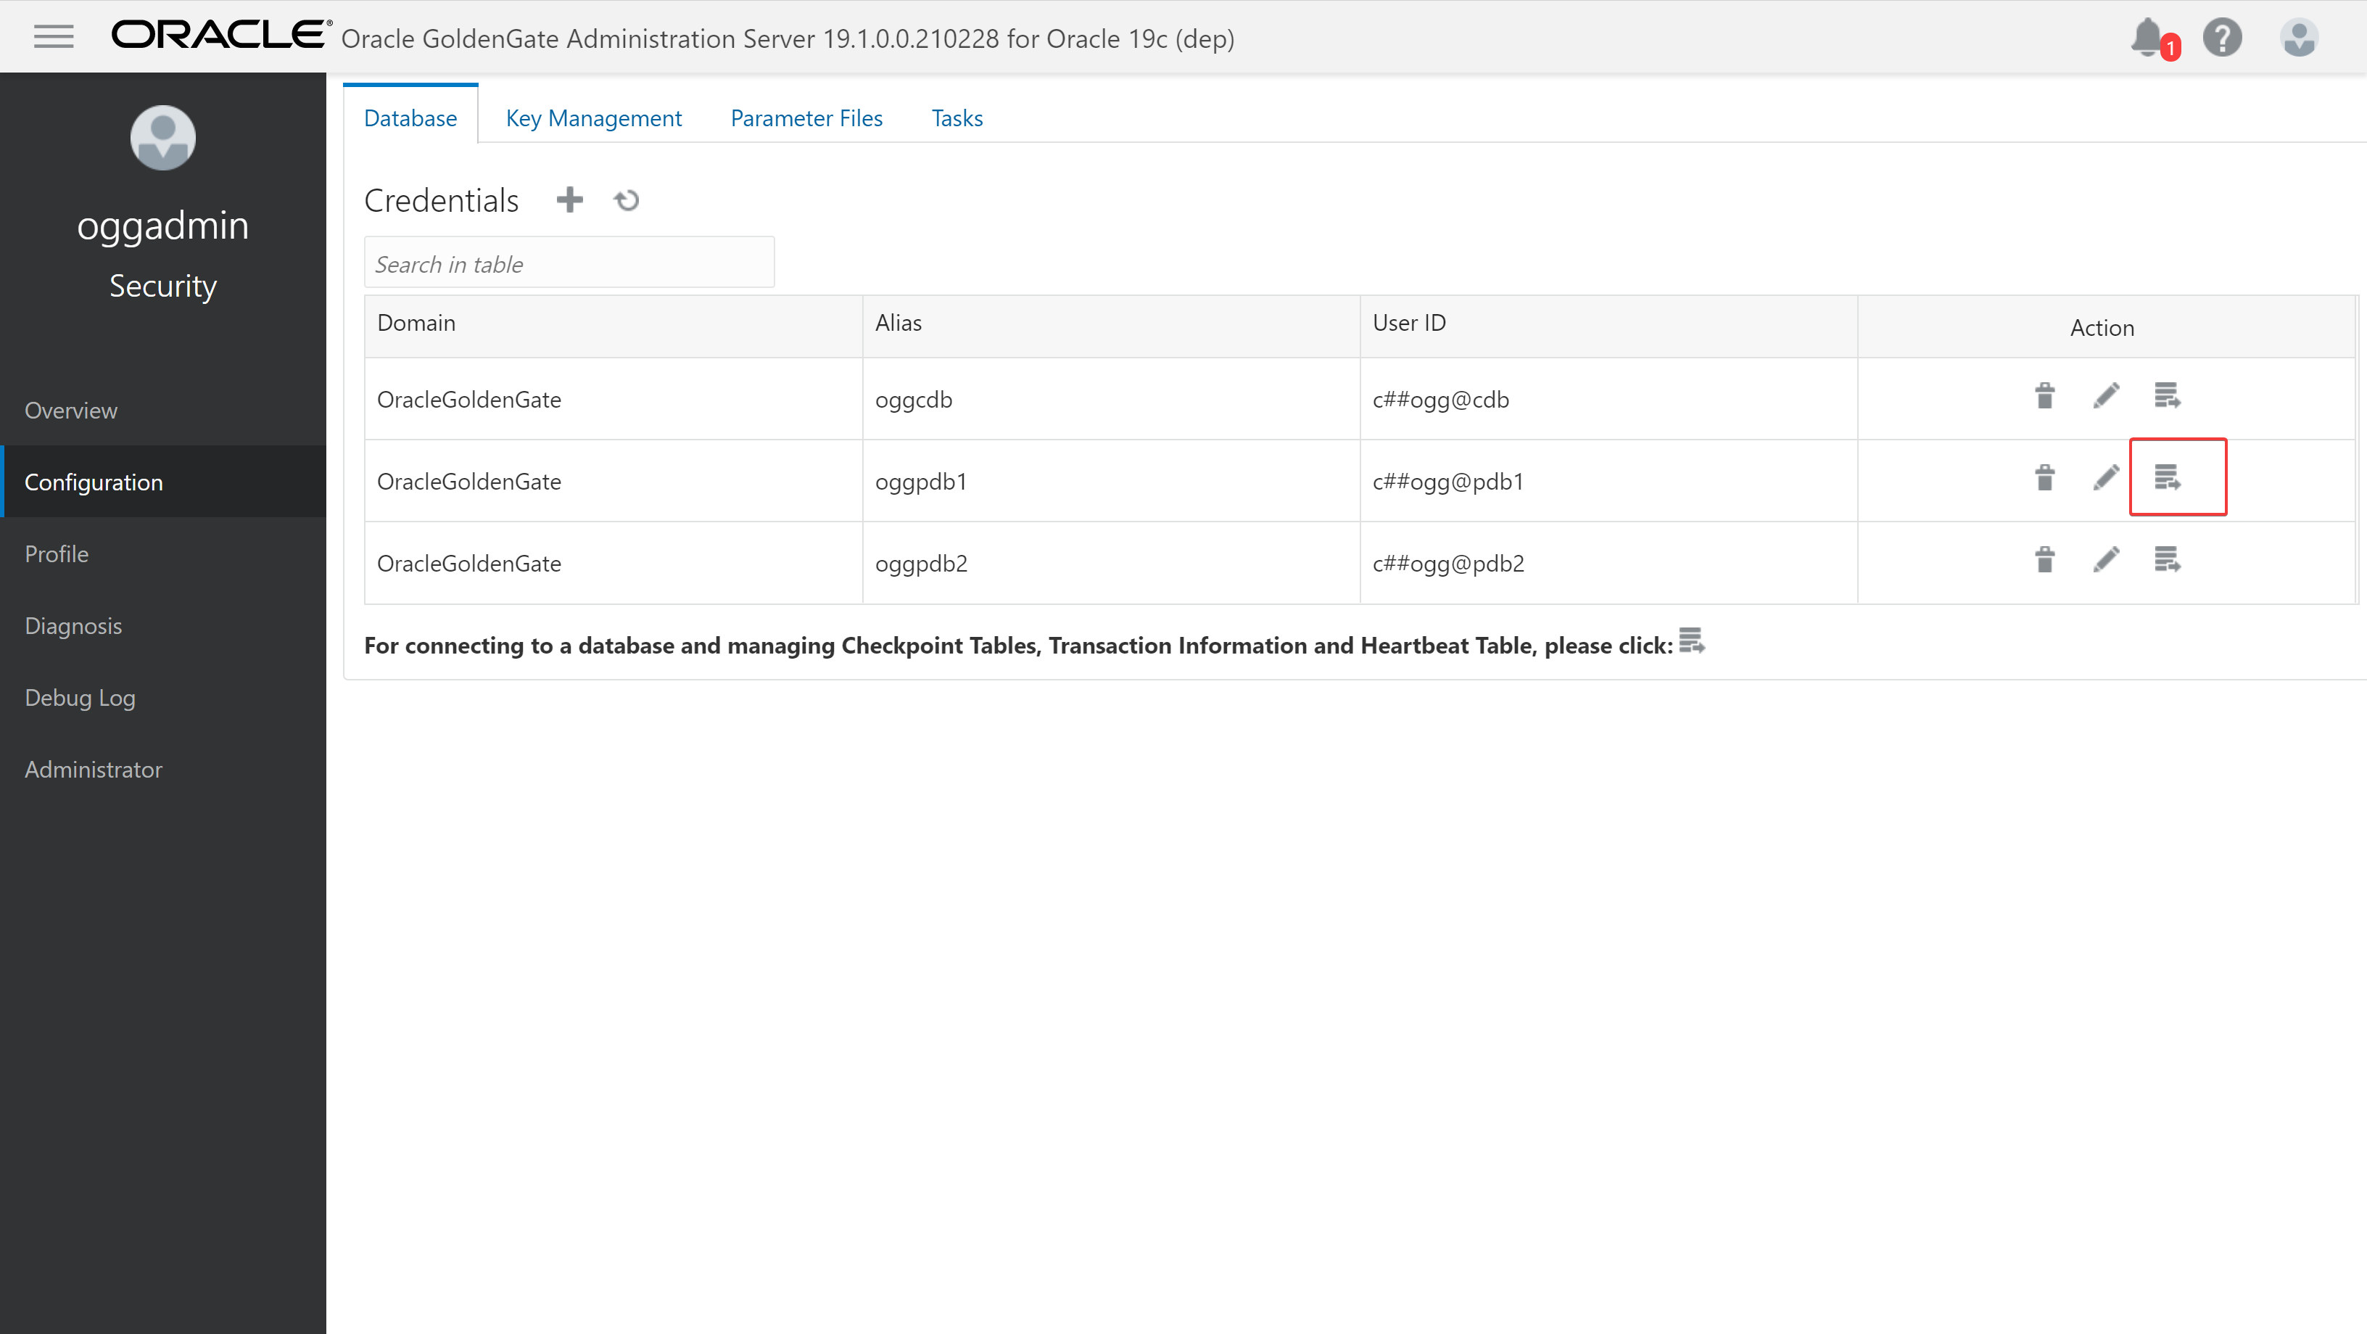Delete the oggcdb credential

[2044, 396]
